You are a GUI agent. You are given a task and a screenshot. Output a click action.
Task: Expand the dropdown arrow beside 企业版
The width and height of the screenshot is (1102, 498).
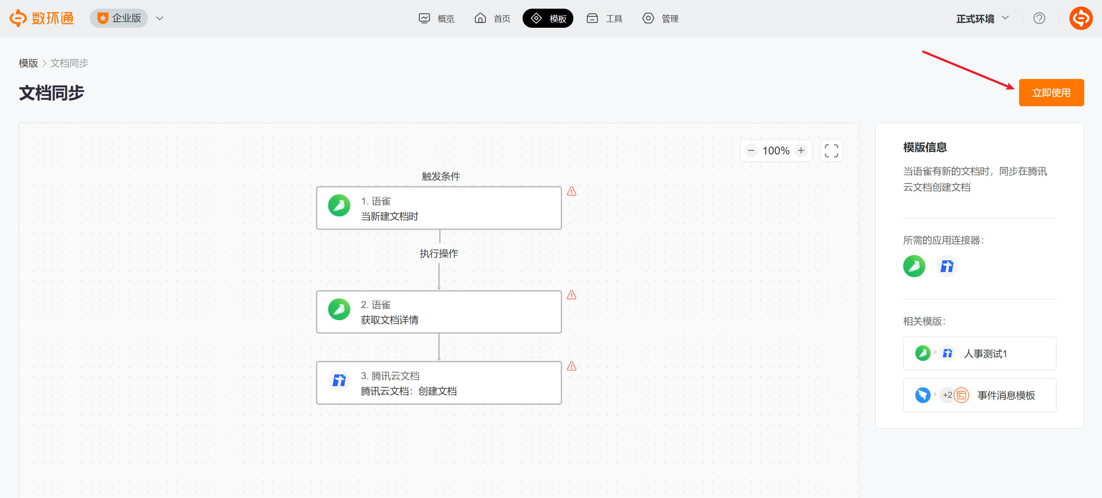pos(160,18)
